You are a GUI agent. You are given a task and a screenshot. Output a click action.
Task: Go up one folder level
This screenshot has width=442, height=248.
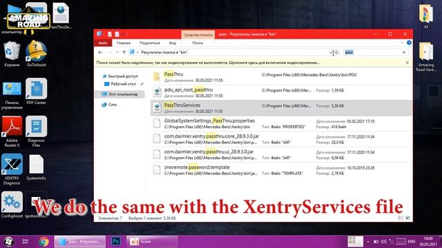[x=124, y=52]
